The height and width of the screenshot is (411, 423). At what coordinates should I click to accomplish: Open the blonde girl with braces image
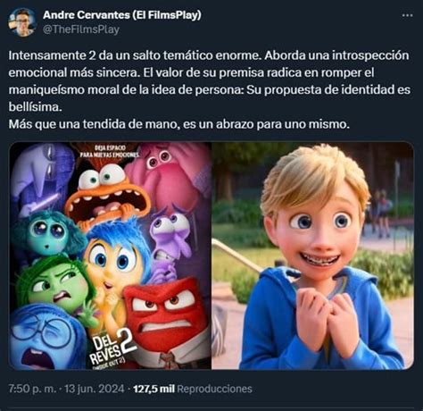(312, 256)
